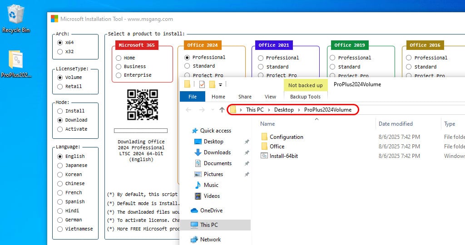This screenshot has height=245, width=465.
Task: Click the Not backed up contextual tab
Action: pos(306,85)
